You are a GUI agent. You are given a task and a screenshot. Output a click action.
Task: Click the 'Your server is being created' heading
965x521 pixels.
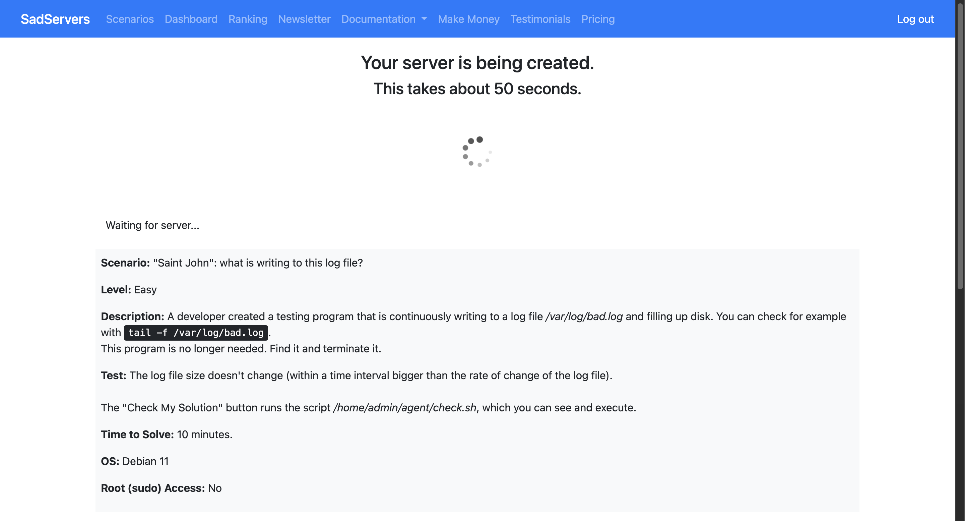pyautogui.click(x=477, y=63)
